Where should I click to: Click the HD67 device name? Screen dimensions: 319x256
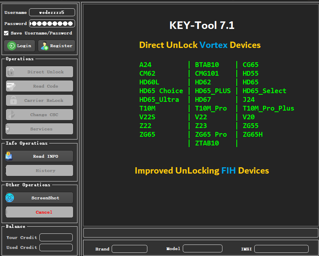pos(203,100)
